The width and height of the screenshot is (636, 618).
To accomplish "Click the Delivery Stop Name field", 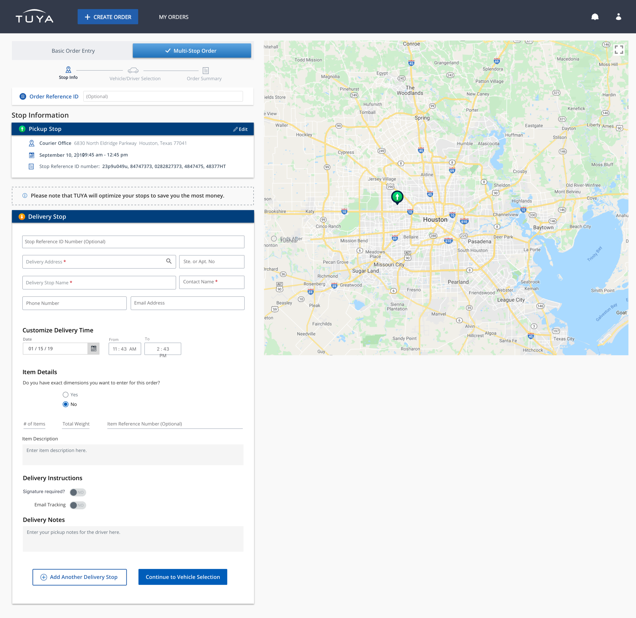I will [99, 282].
